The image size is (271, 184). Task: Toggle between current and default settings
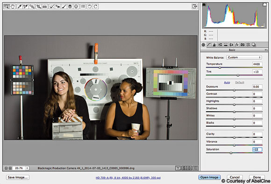tap(195, 168)
